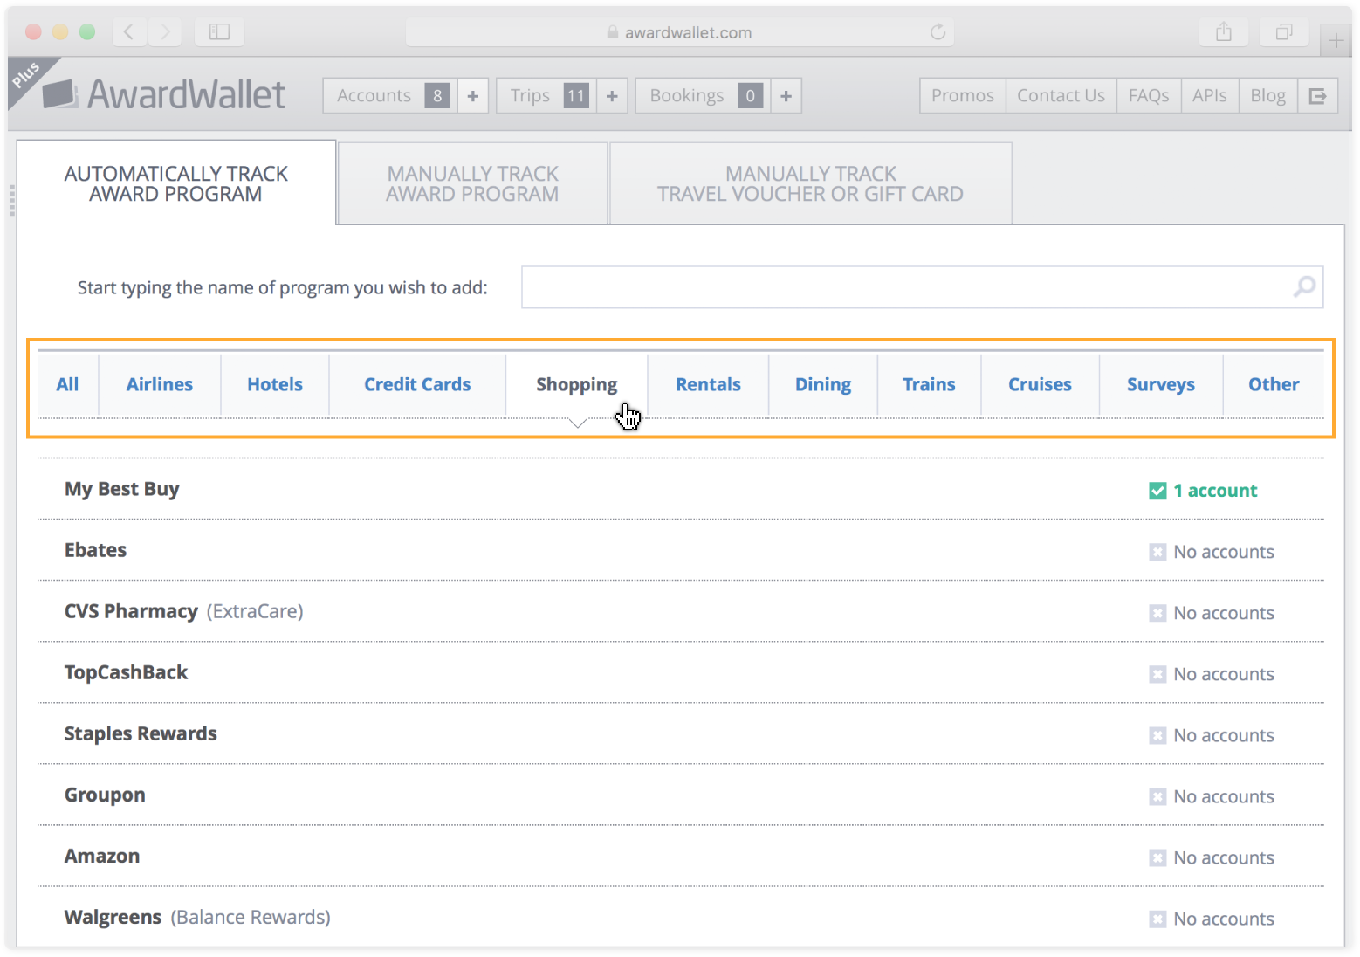Click No accounts text for Amazon
Screen dimensions: 1360x957
pyautogui.click(x=1224, y=857)
